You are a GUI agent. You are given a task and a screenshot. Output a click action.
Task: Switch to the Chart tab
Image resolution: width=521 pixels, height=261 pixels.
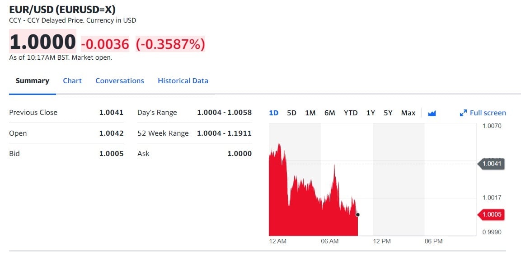[72, 81]
